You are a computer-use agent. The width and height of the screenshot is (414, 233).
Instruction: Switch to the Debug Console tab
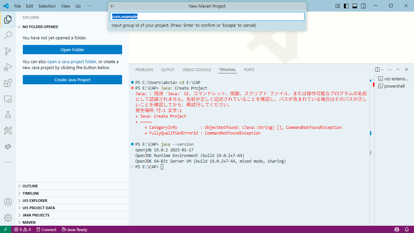pos(197,70)
